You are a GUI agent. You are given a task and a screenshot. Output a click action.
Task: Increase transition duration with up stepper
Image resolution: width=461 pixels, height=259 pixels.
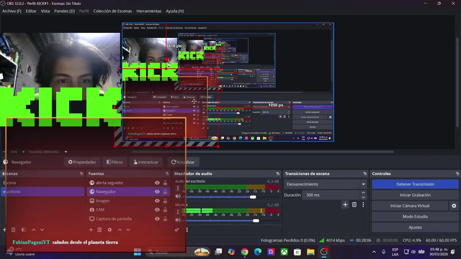coord(363,193)
